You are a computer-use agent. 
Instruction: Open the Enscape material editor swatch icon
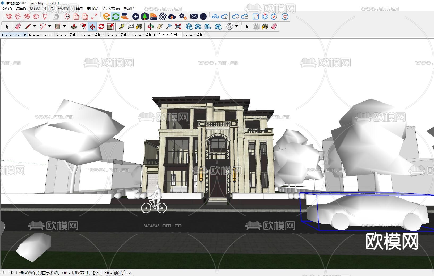click(x=154, y=16)
